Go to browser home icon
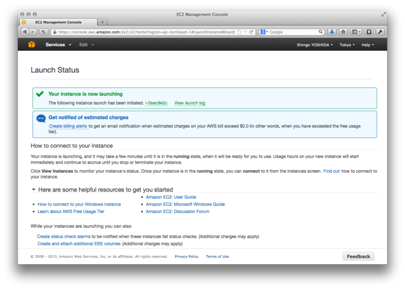This screenshot has width=405, height=289. (343, 32)
